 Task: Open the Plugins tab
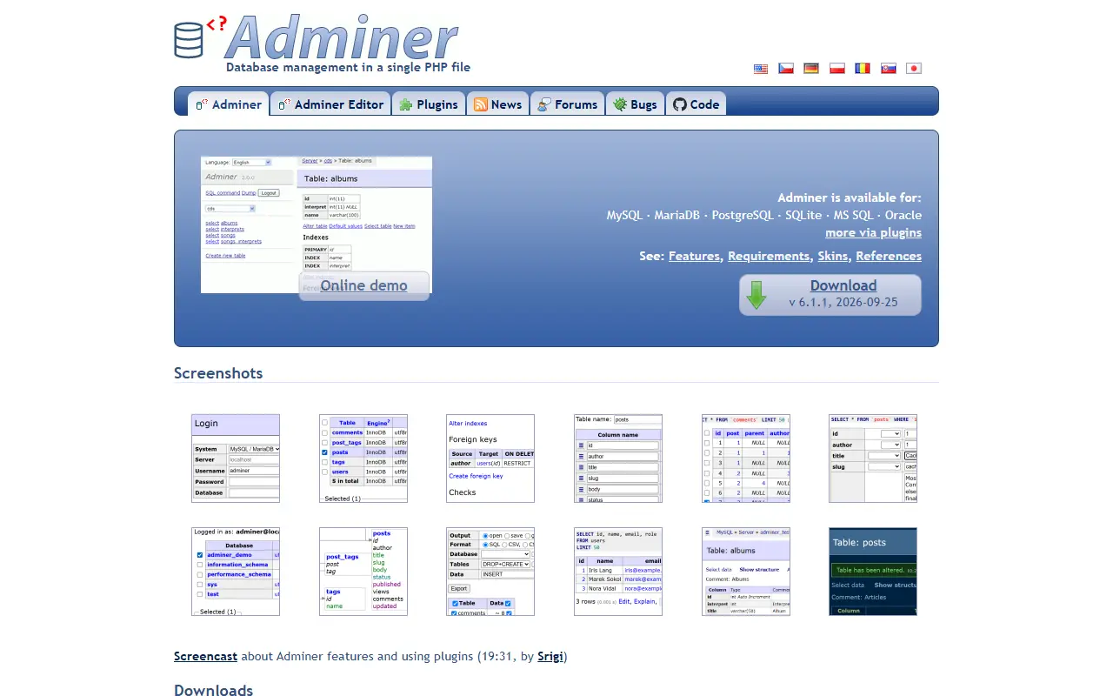(x=429, y=104)
